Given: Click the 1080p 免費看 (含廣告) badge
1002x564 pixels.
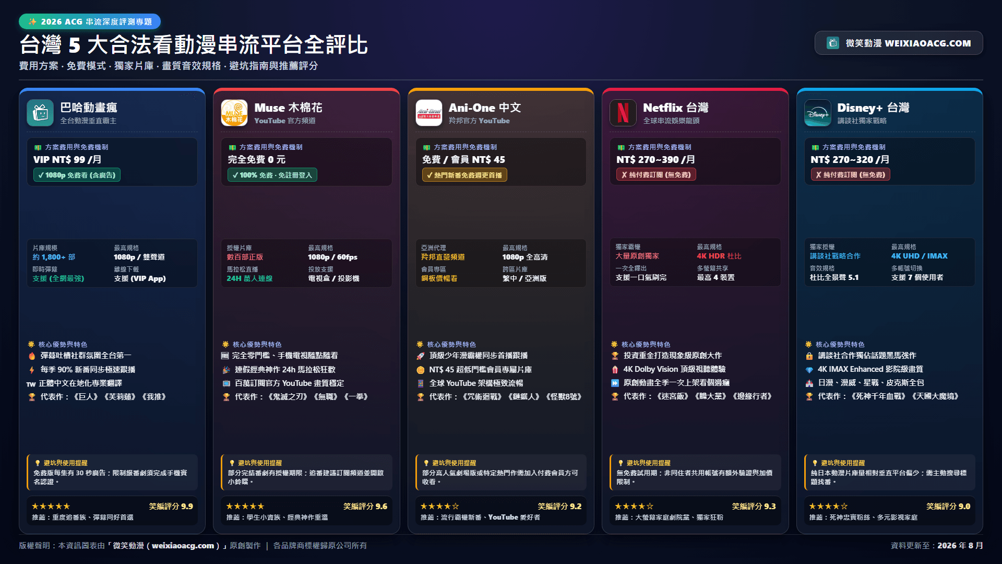Looking at the screenshot, I should pyautogui.click(x=77, y=175).
